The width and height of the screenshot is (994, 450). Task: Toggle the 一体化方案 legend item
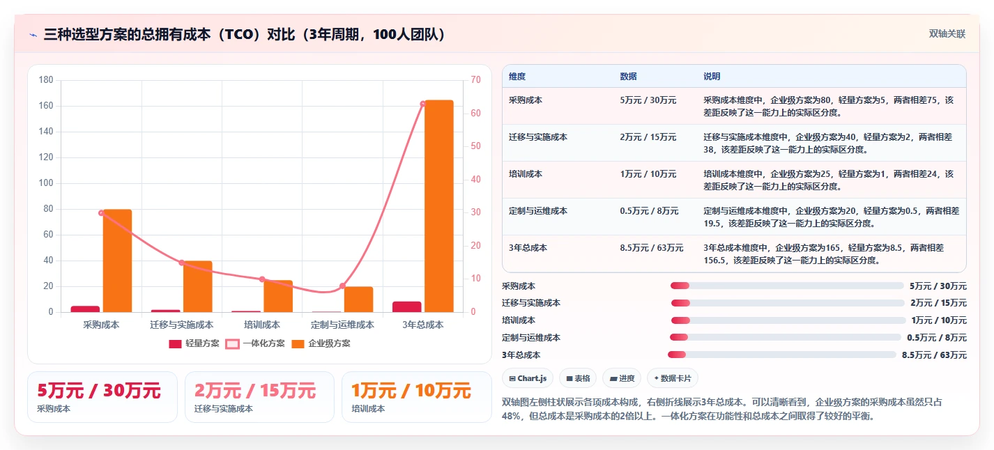(x=255, y=343)
